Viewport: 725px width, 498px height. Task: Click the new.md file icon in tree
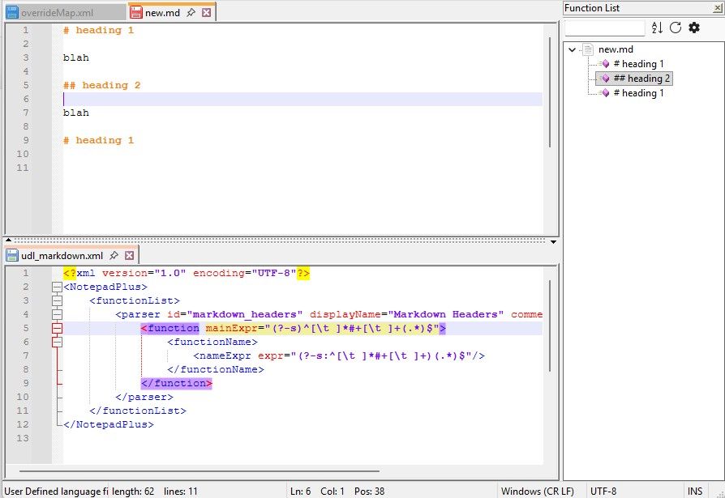coord(588,49)
